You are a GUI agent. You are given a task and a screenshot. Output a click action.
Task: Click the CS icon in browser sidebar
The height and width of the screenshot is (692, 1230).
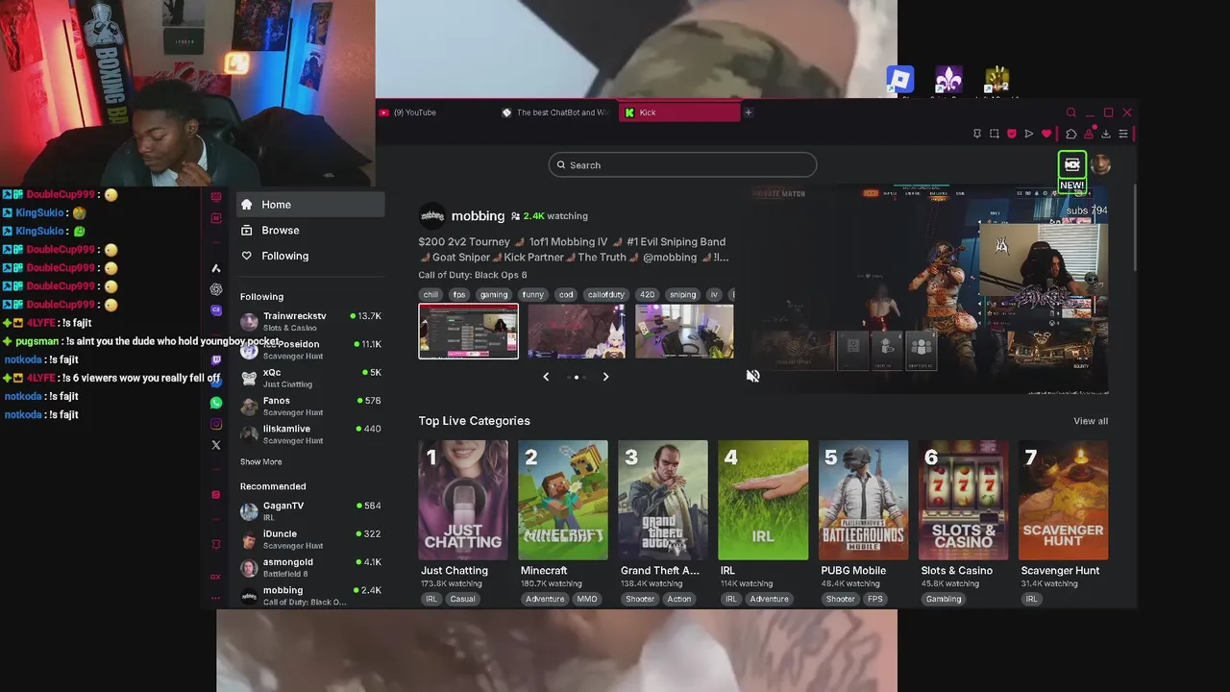(216, 309)
